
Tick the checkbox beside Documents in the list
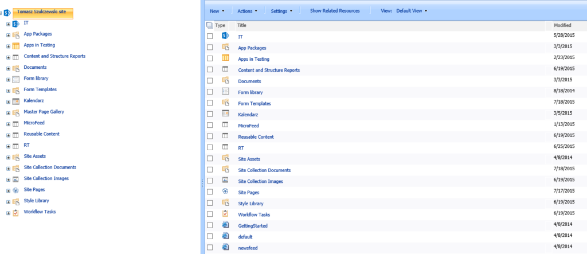pyautogui.click(x=210, y=81)
